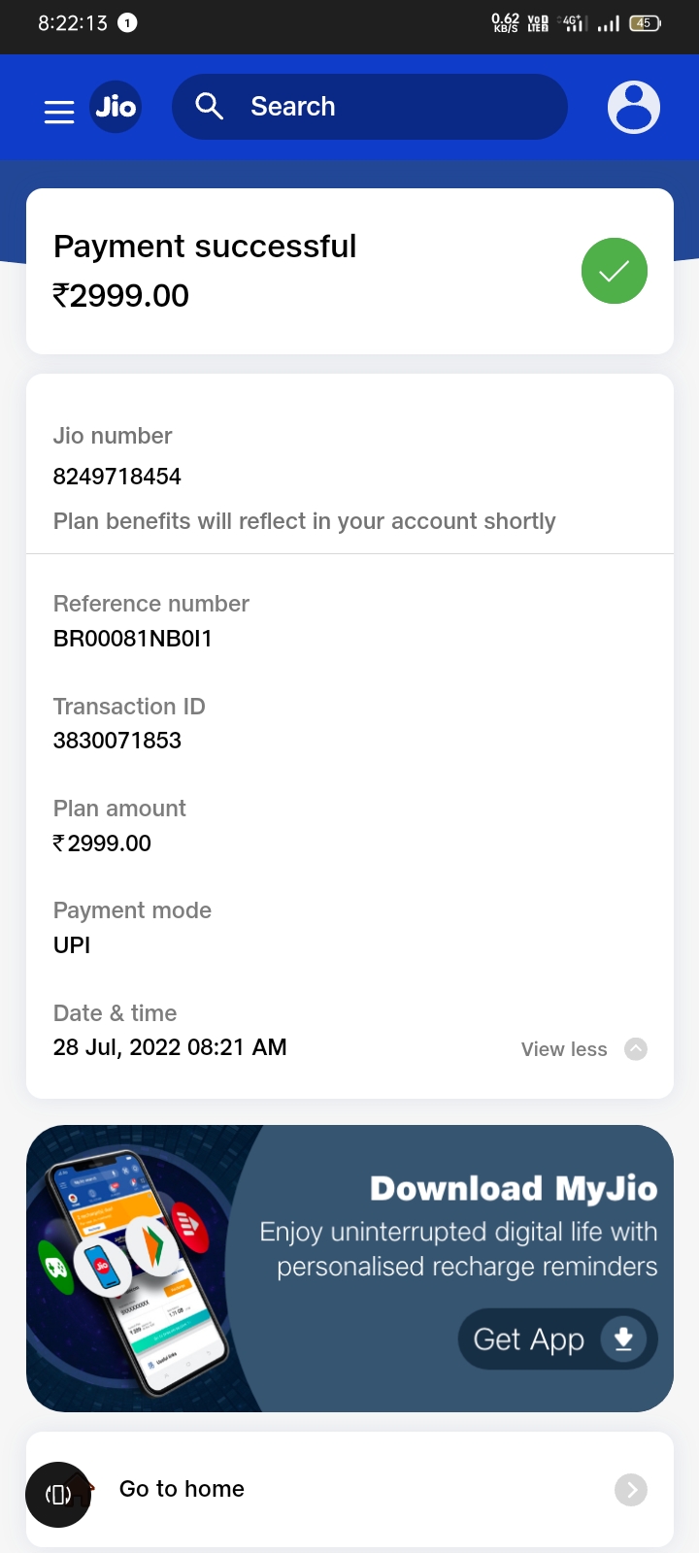This screenshot has height=1553, width=699.
Task: Tap the battery indicator in status bar
Action: (x=645, y=23)
